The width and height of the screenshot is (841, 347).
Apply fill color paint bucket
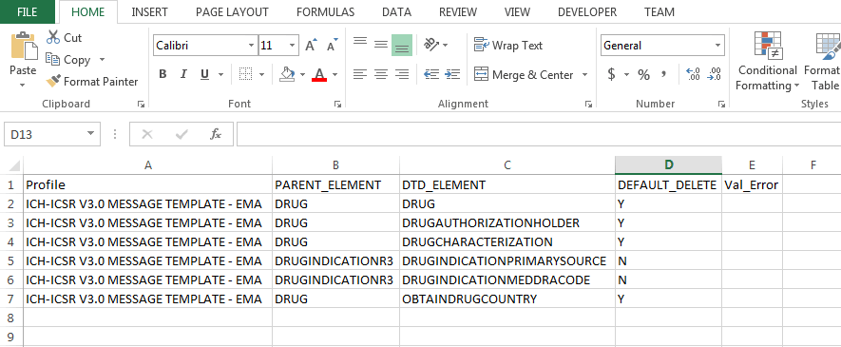click(288, 74)
